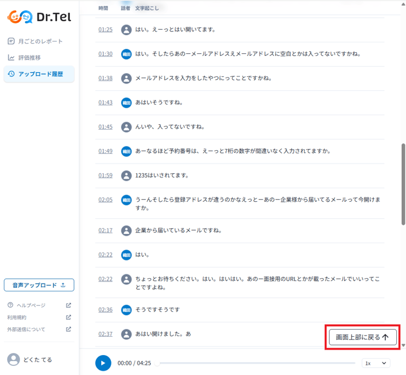The width and height of the screenshot is (406, 375).
Task: Click the 文字起こし column header
Action: tap(147, 8)
